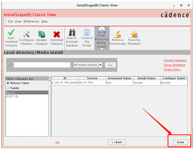
Task: Click the Configure releases tool icon
Action: [27, 37]
